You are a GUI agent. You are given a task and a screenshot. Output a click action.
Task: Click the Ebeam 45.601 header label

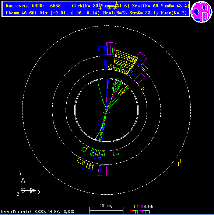tap(21, 13)
